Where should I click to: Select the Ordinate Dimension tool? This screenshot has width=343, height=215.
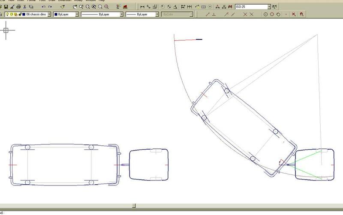[155, 7]
